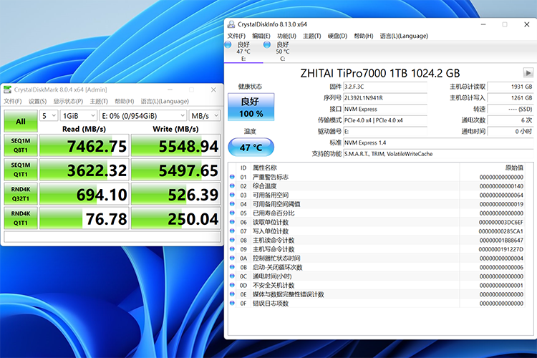This screenshot has width=537, height=358.
Task: Click the next disk arrow button
Action: [528, 73]
